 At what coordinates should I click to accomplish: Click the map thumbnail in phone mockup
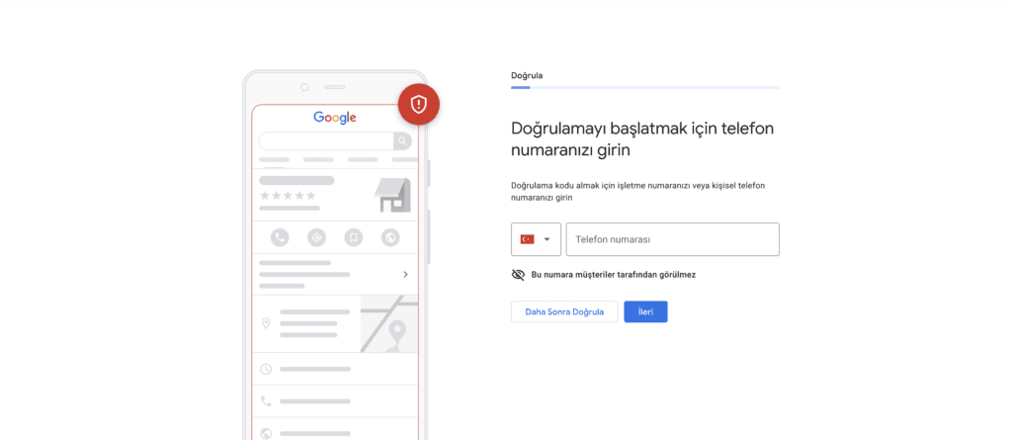[x=389, y=323]
